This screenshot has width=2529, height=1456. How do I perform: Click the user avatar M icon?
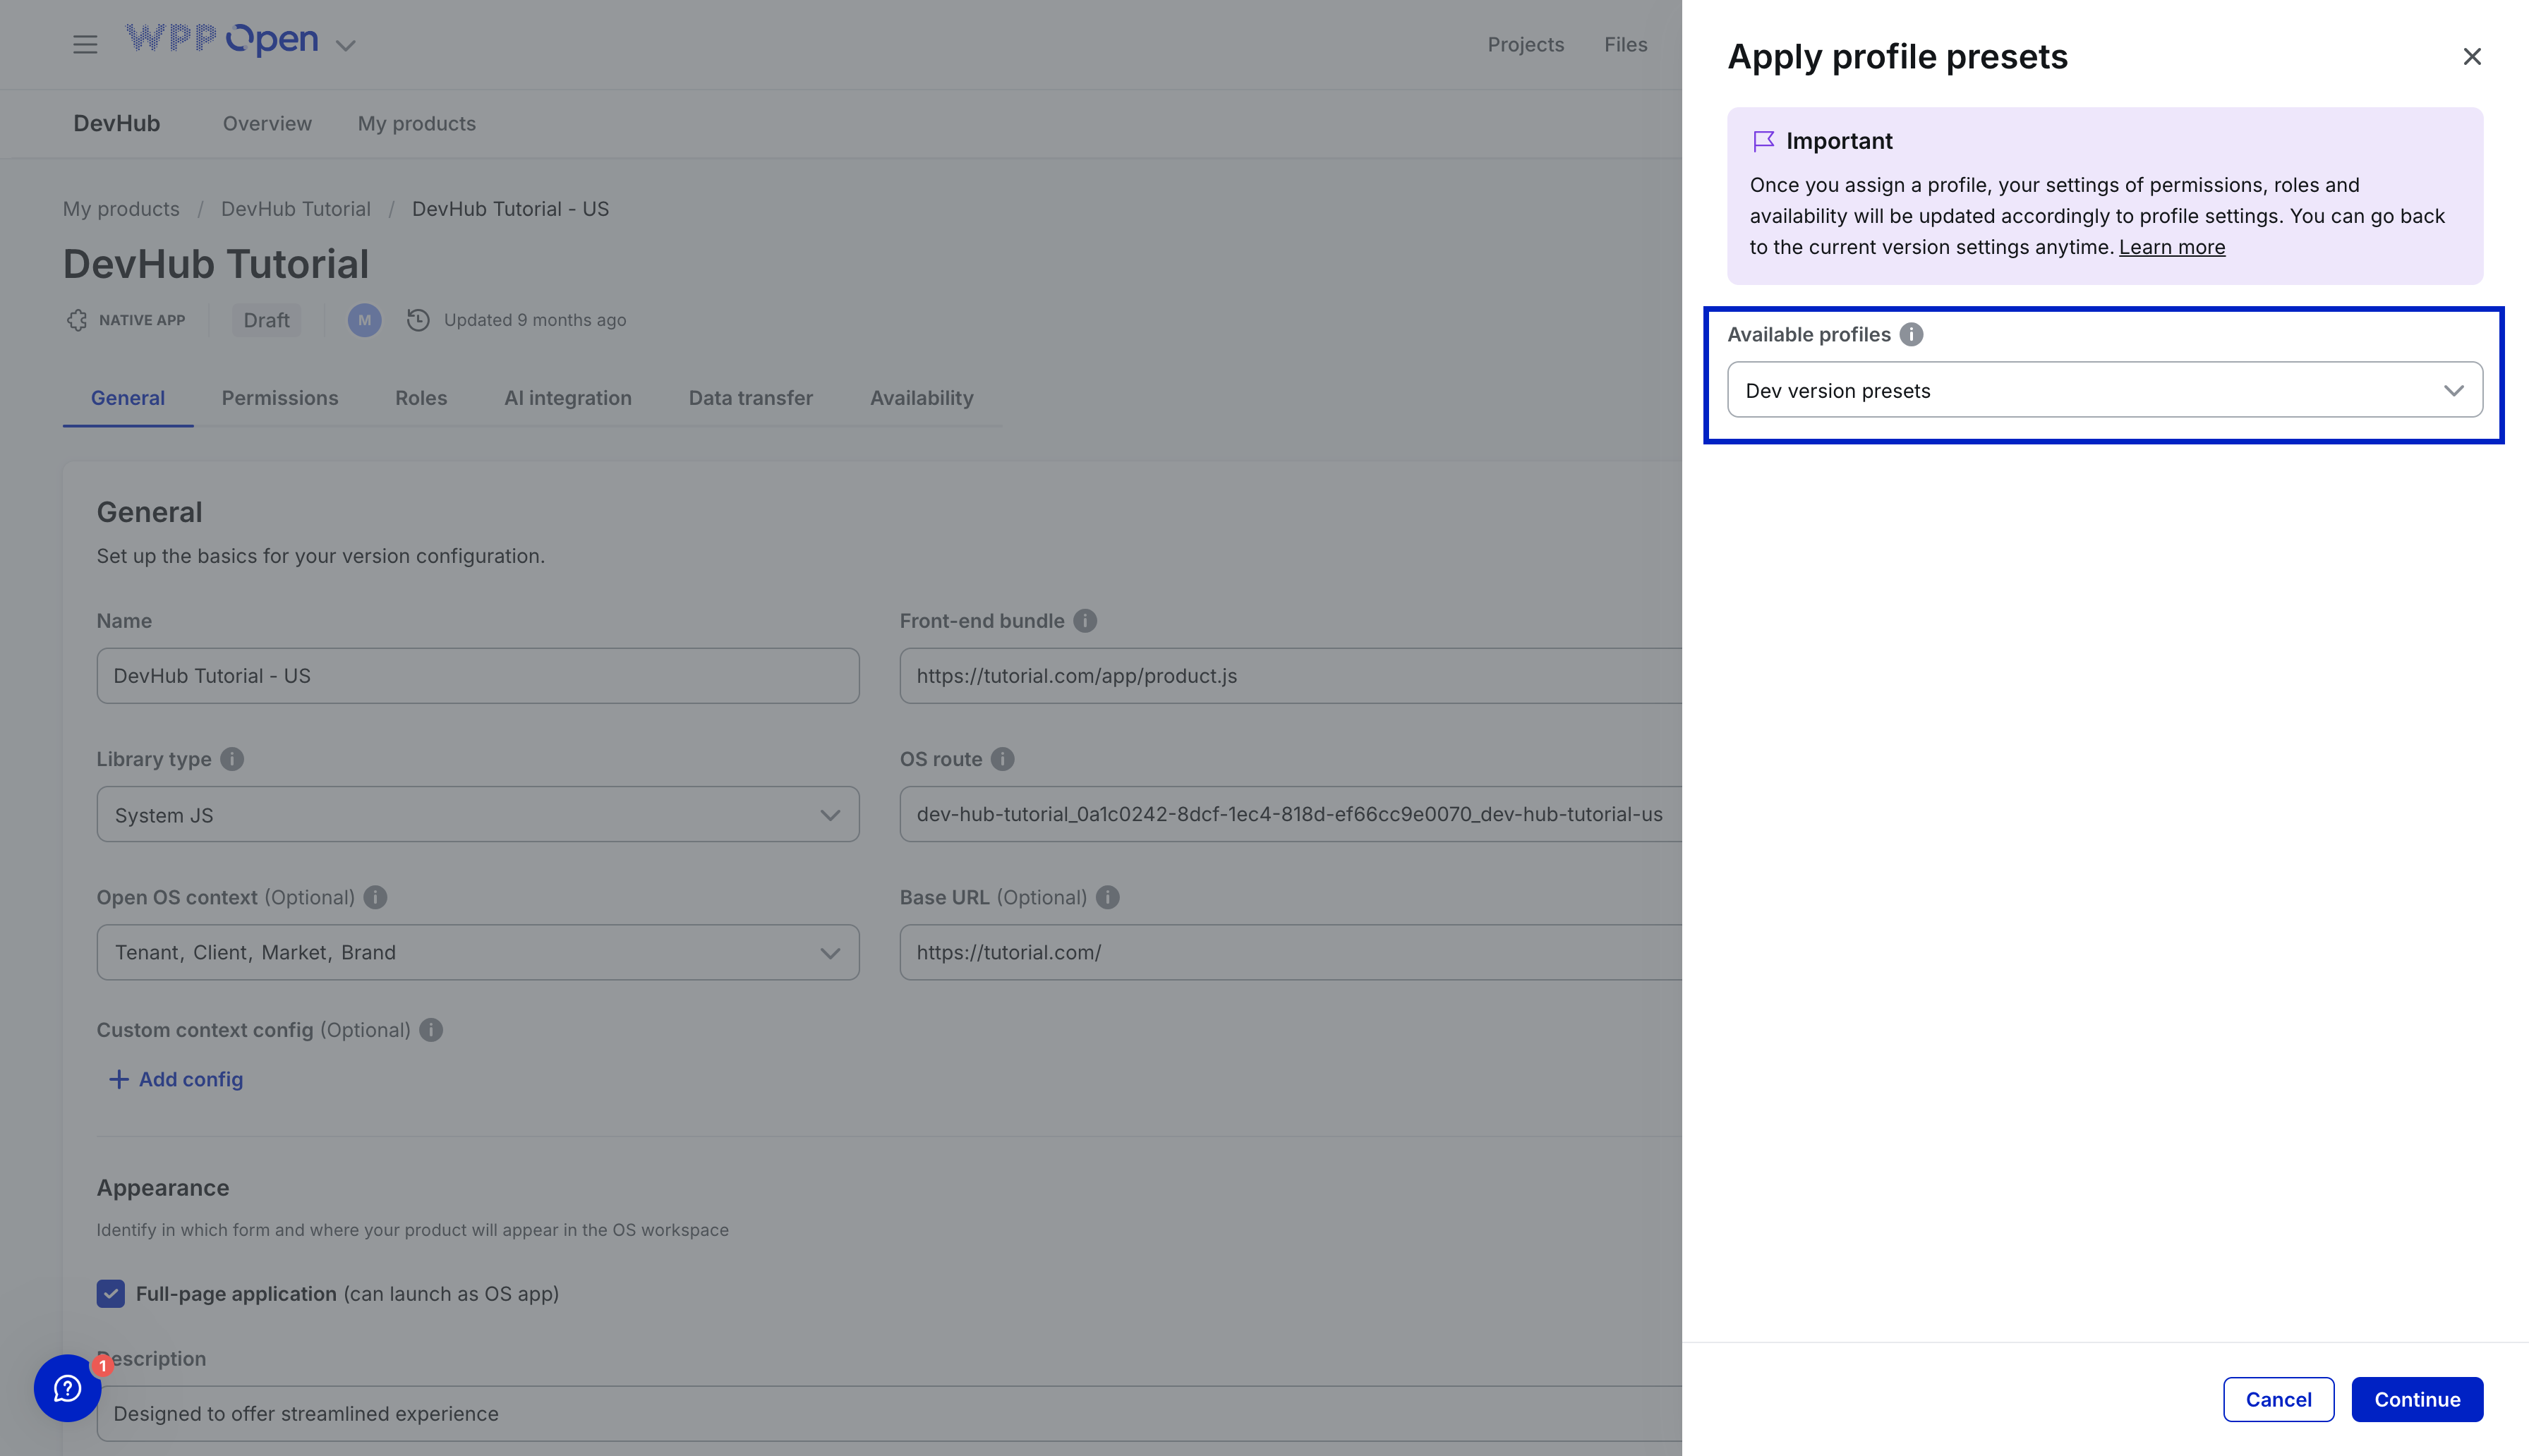(364, 320)
